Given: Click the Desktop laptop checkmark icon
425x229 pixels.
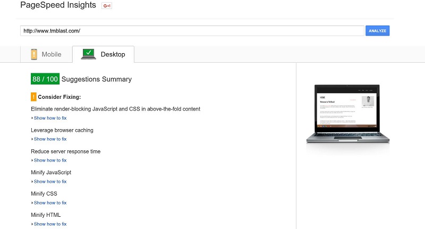Looking at the screenshot, I should (x=88, y=54).
